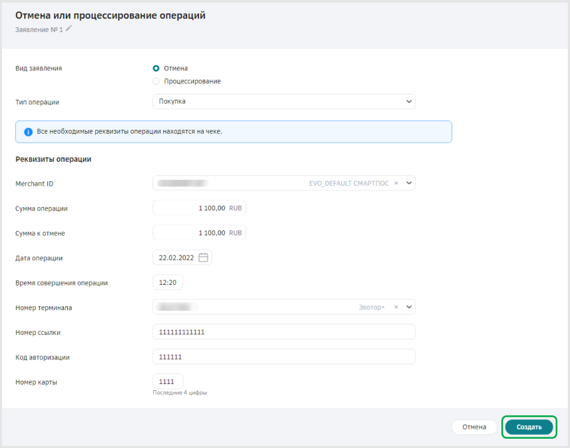Click the Заявление № 1 title text

point(39,29)
